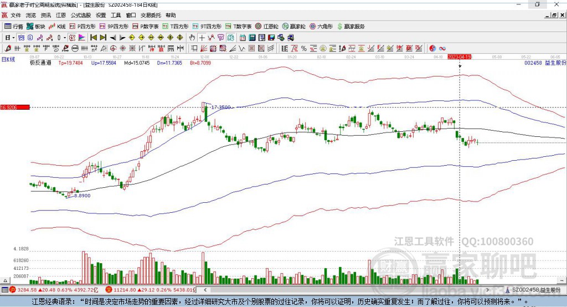The image size is (567, 307).
Task: Open the 帮助 menu
Action: pos(171,15)
